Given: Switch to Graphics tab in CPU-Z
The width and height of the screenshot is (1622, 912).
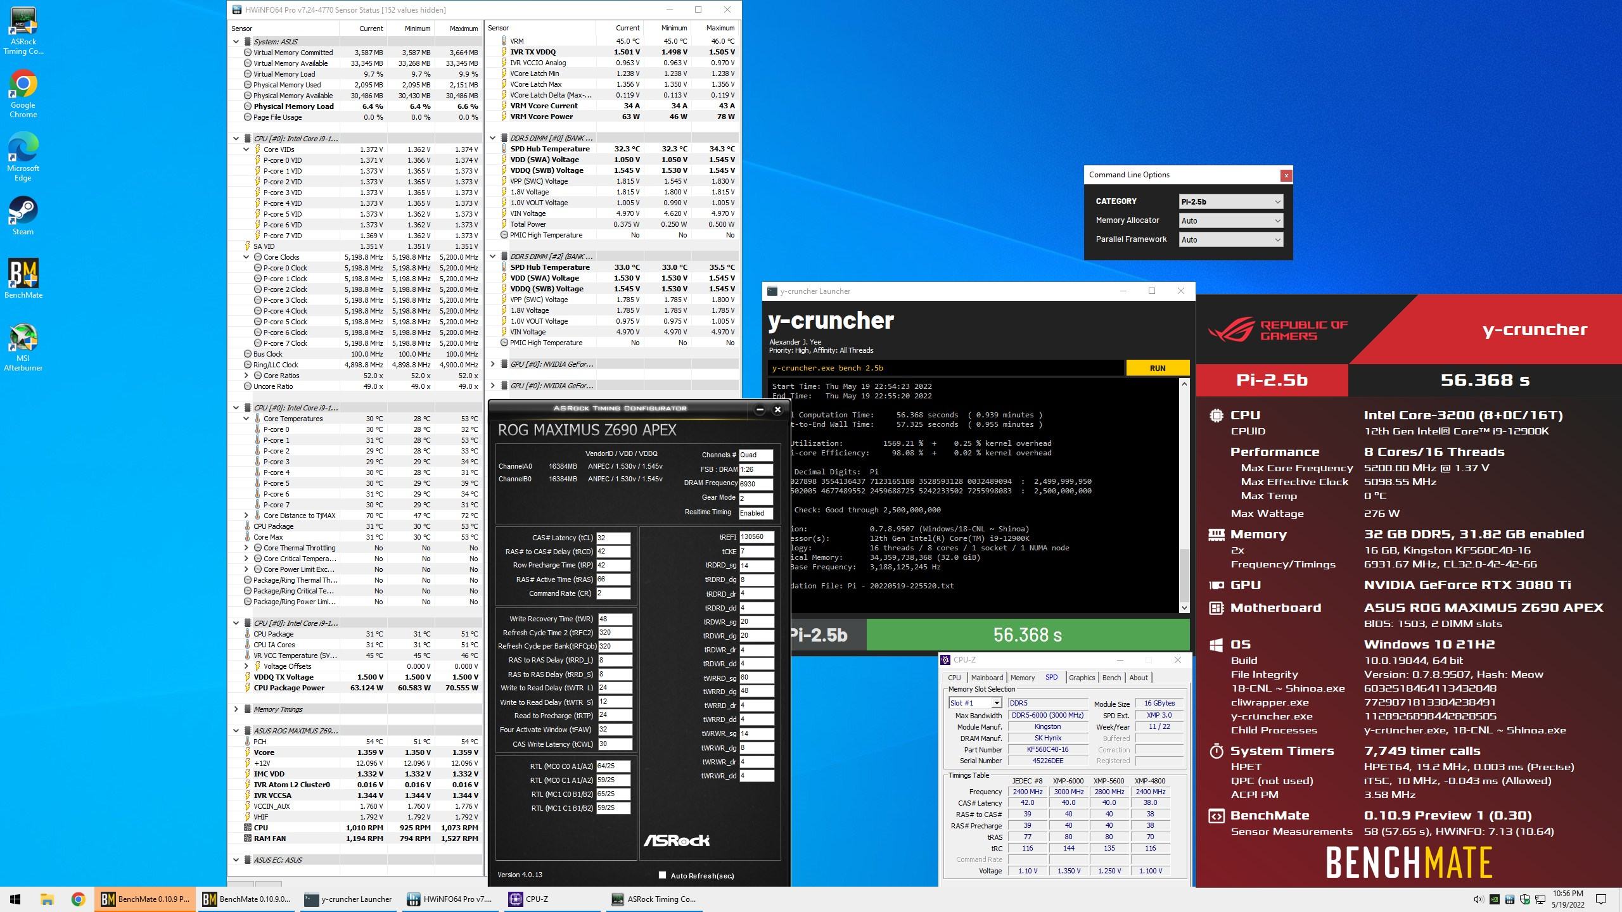Looking at the screenshot, I should pos(1082,678).
